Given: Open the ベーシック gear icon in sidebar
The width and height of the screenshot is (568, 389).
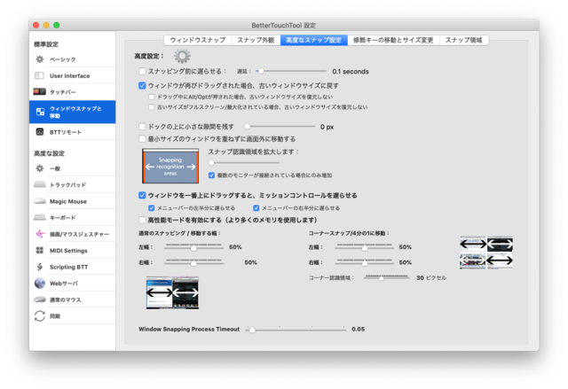Looking at the screenshot, I should point(39,59).
